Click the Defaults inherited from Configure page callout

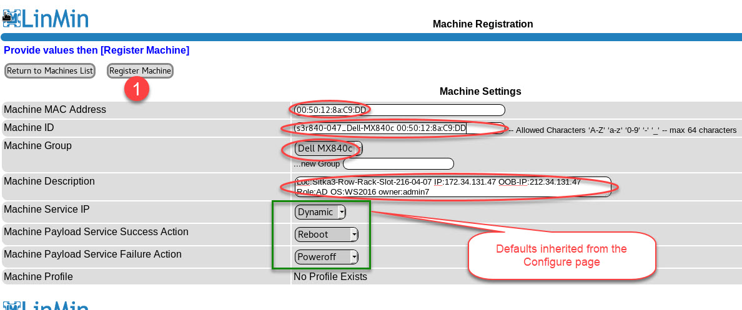point(561,256)
